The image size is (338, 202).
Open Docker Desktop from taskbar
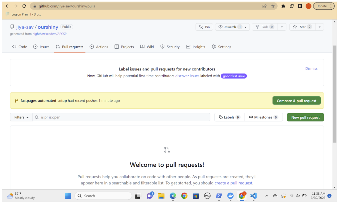(x=230, y=196)
